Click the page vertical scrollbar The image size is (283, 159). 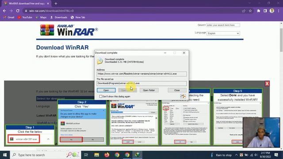[x=281, y=40]
